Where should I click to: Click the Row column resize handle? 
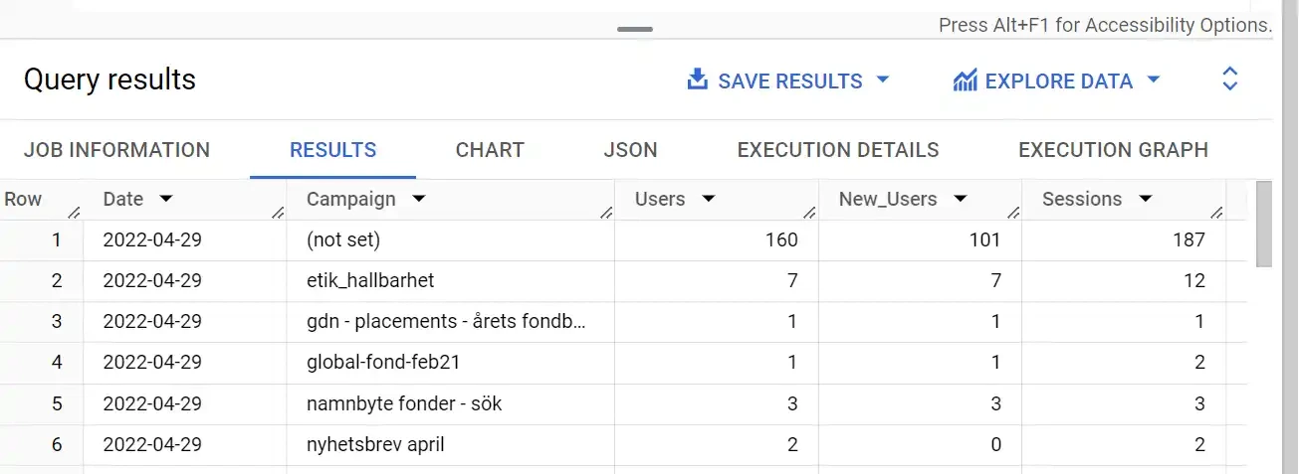(x=75, y=213)
